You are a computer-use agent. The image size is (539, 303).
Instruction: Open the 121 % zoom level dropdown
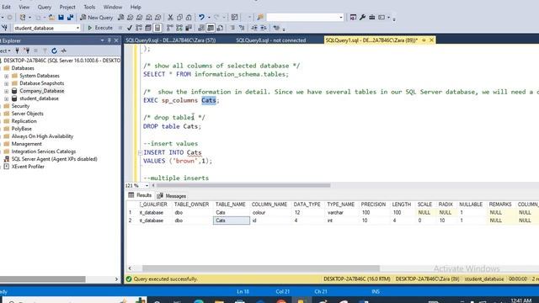(x=147, y=185)
